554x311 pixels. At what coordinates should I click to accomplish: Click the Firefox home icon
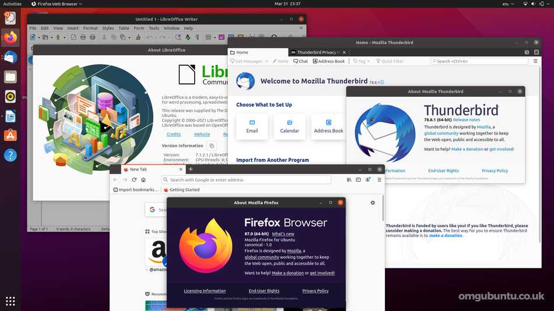(143, 180)
